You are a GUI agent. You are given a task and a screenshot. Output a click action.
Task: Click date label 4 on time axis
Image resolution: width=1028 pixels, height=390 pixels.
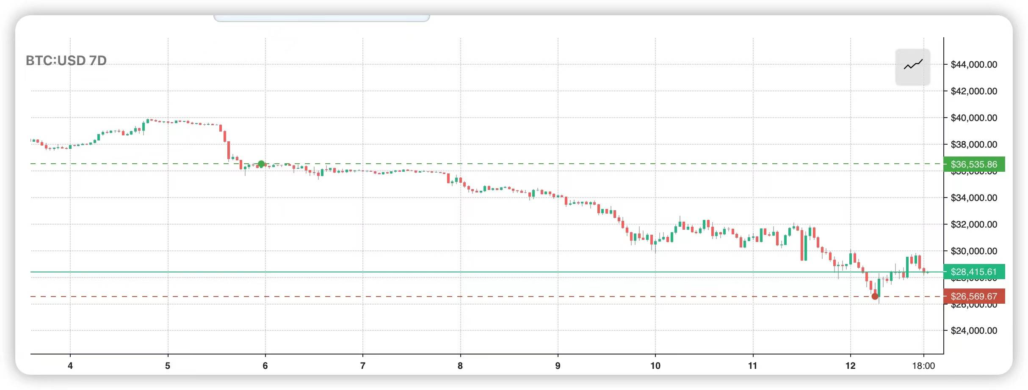(x=70, y=365)
